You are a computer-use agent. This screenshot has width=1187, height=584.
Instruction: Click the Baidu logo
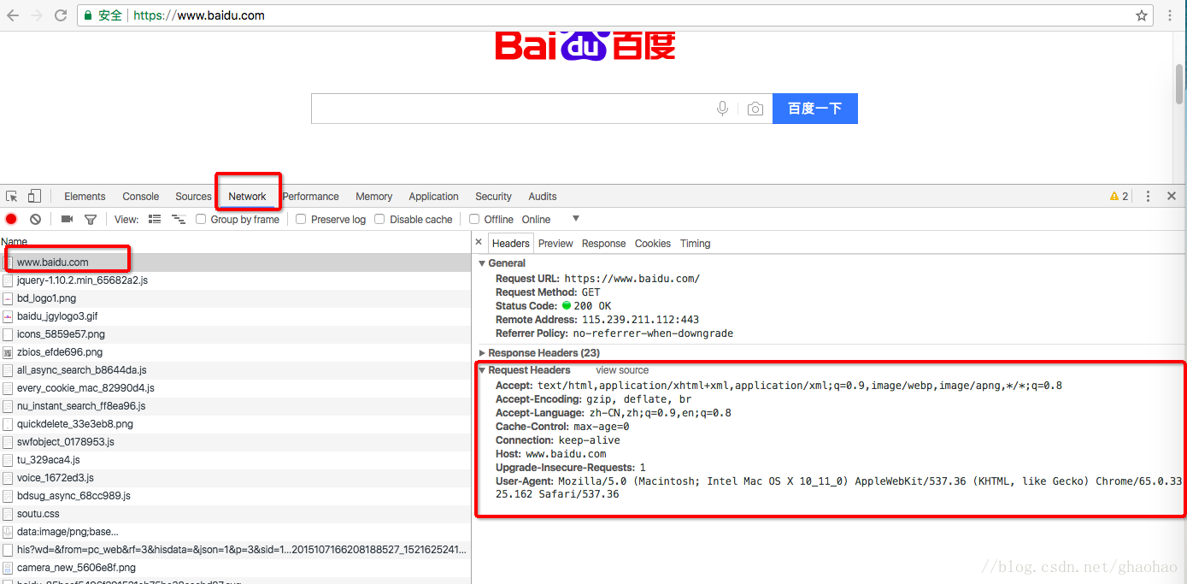[585, 45]
